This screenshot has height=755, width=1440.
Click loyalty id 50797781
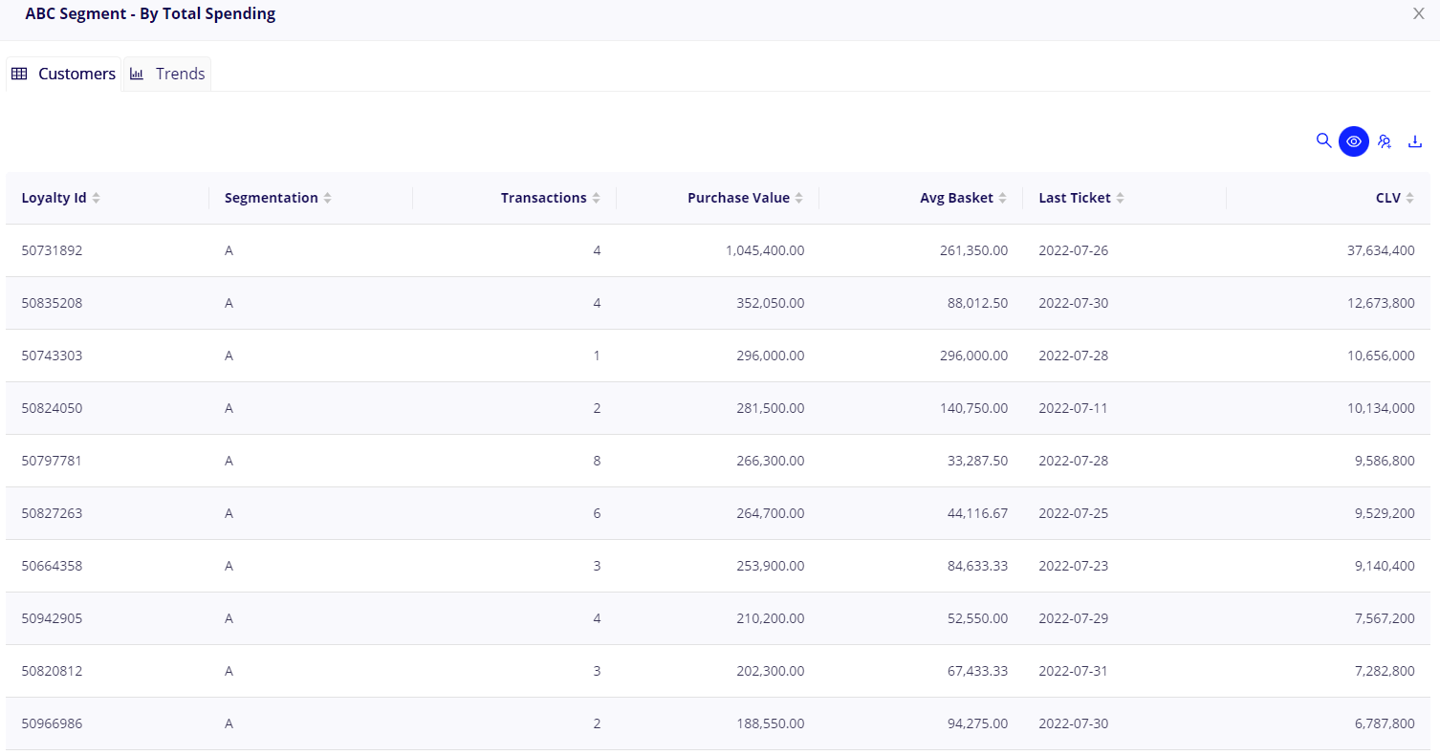point(52,461)
